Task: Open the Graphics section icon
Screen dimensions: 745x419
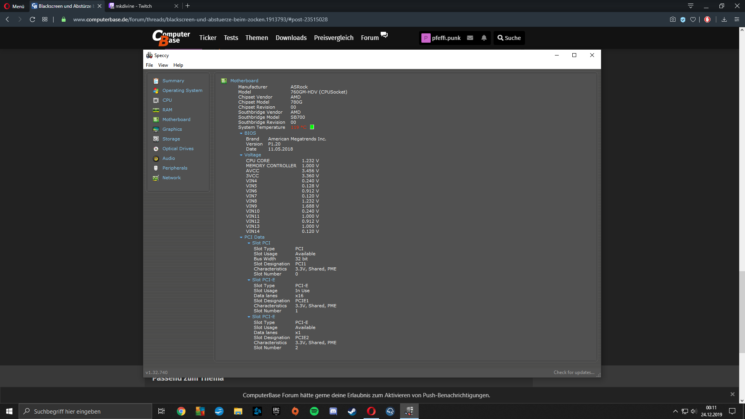Action: (156, 130)
